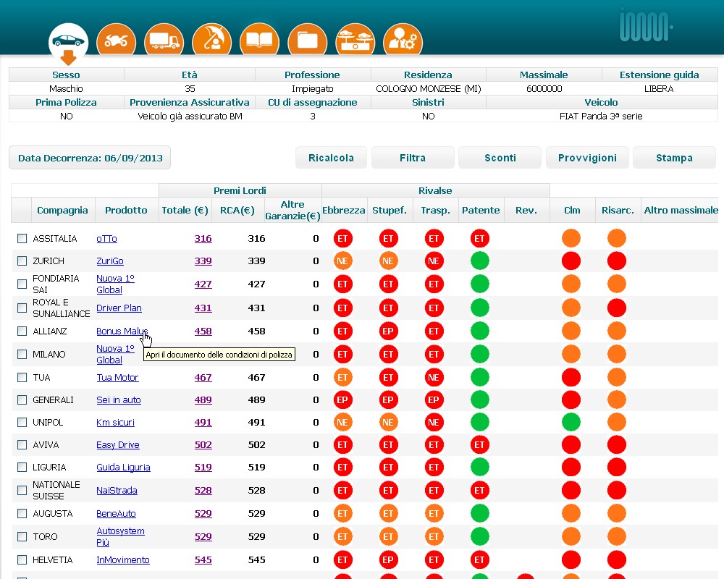Open the Filtra options
Image resolution: width=724 pixels, height=579 pixels.
point(413,158)
